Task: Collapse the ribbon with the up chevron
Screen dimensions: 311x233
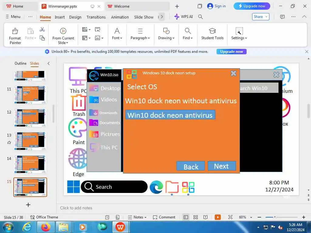Action: 304,17
